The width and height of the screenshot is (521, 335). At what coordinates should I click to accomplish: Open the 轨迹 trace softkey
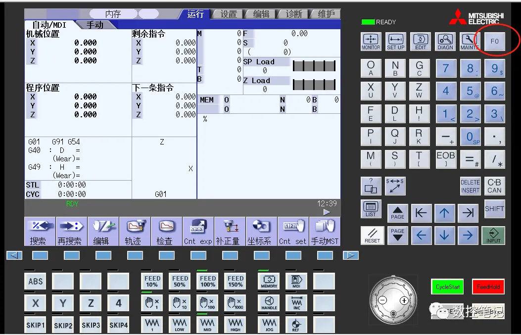[x=135, y=232]
